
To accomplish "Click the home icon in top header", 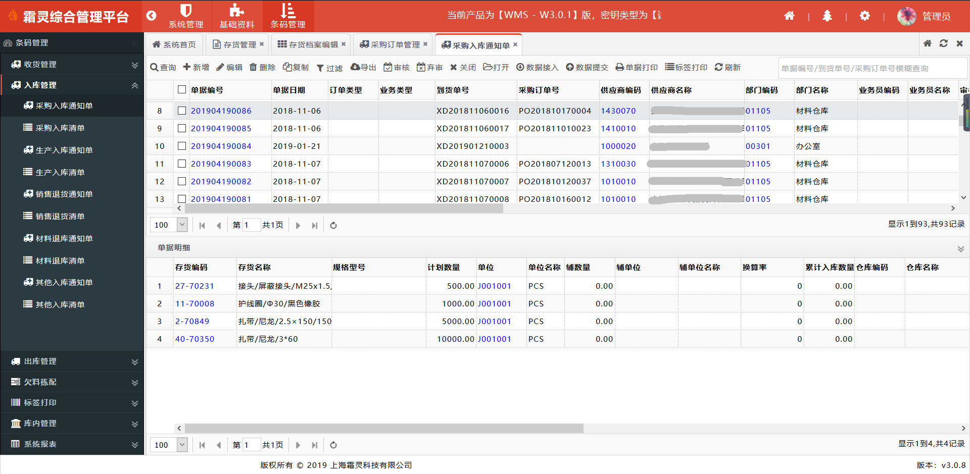I will (789, 16).
